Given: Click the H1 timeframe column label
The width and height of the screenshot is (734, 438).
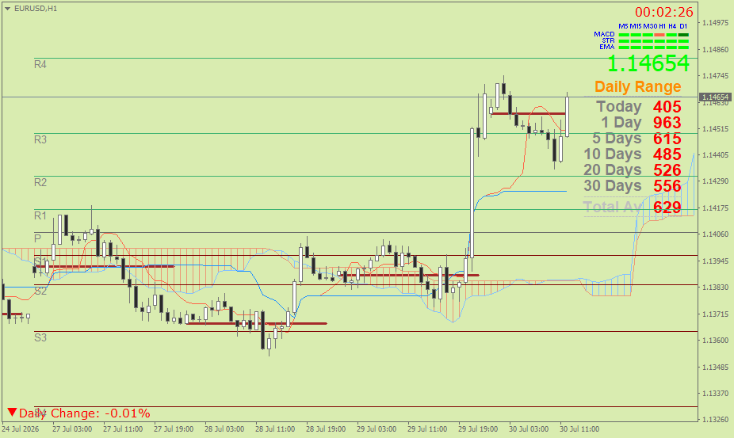Looking at the screenshot, I should [663, 26].
